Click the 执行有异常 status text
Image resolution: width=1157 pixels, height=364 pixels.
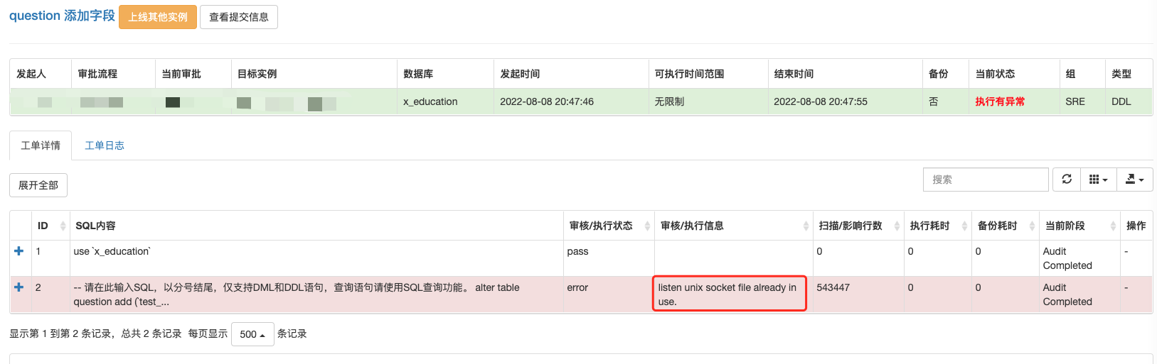(1000, 101)
